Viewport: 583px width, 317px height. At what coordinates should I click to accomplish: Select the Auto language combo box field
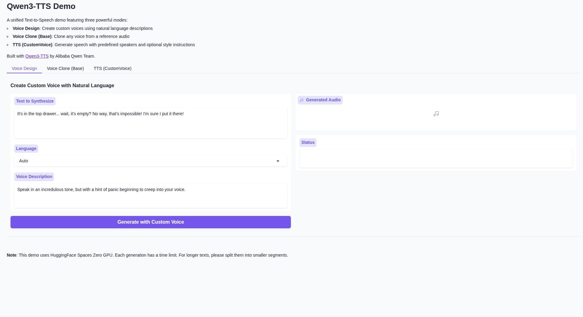click(145, 161)
